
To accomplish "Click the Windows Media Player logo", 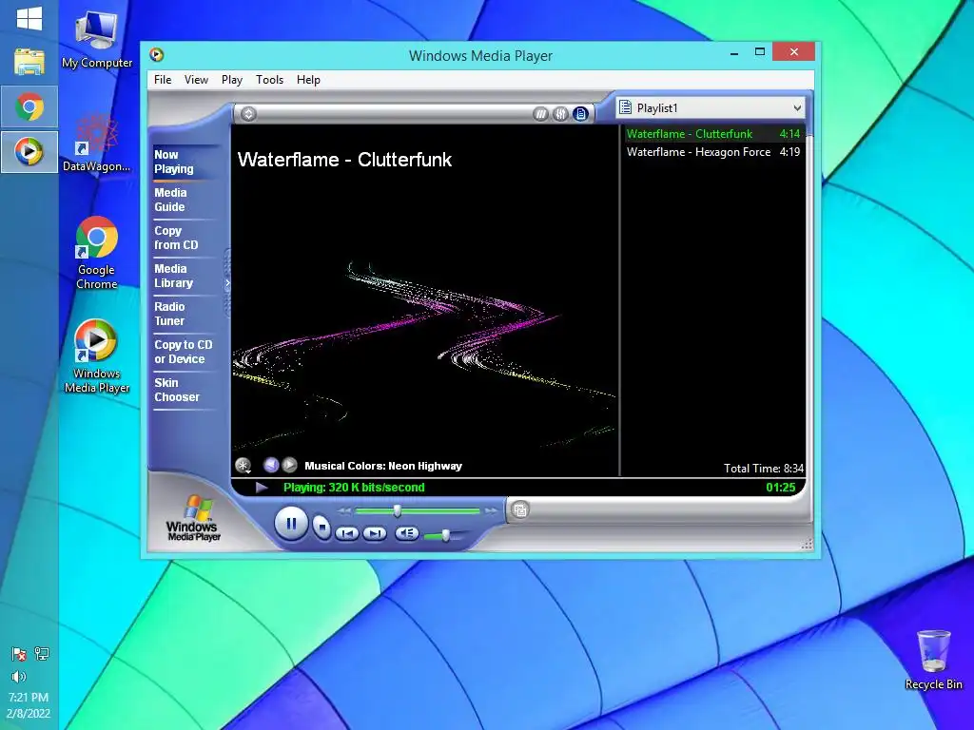I will 194,518.
